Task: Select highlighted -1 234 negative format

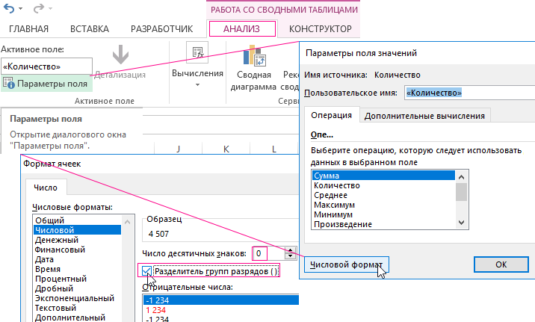Action: click(x=221, y=300)
